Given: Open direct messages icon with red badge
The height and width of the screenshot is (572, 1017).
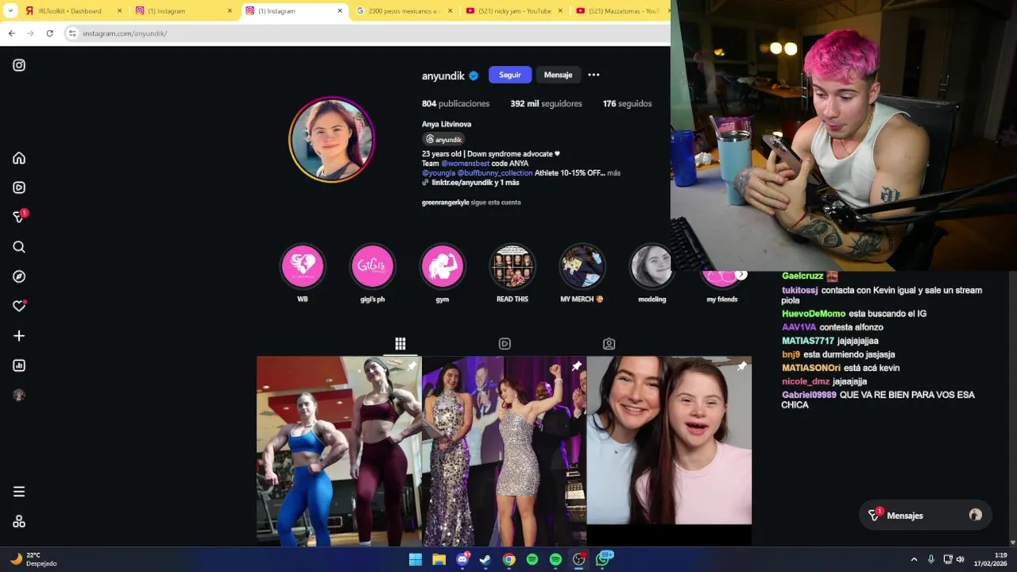Looking at the screenshot, I should tap(19, 217).
